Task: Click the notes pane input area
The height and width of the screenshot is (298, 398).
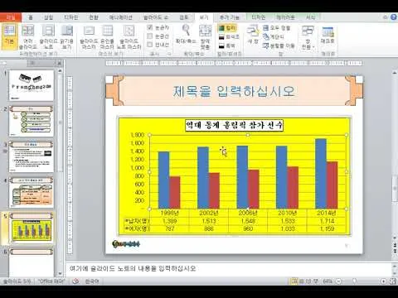Action: click(x=228, y=268)
